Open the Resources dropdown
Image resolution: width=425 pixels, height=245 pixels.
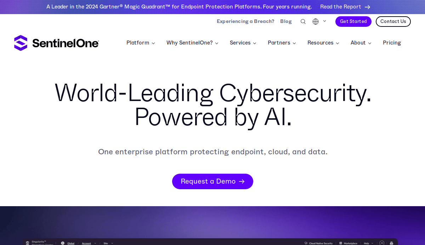[323, 43]
